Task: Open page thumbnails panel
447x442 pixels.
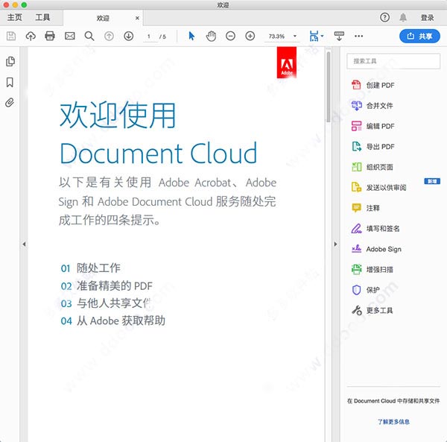Action: coord(10,61)
